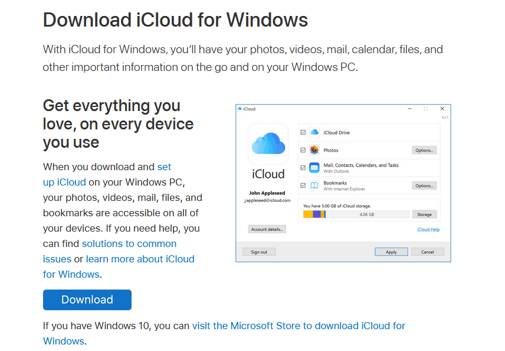
Task: Click the "With Outlook" subtitle
Action: (336, 171)
